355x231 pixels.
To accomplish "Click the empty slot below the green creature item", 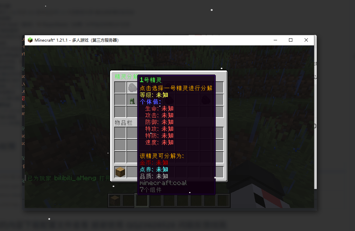I will (x=132, y=112).
